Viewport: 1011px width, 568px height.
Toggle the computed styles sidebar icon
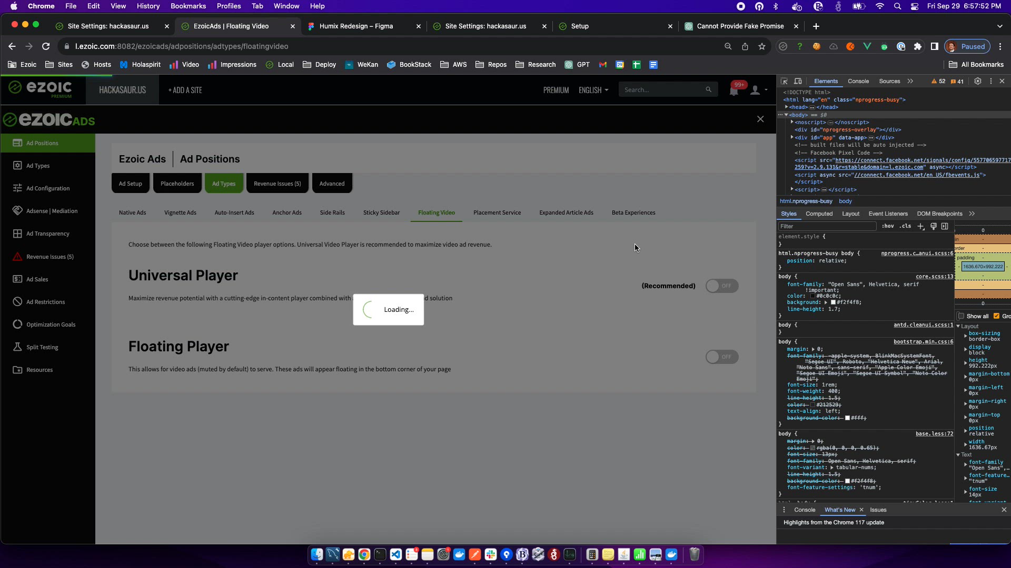pos(945,226)
